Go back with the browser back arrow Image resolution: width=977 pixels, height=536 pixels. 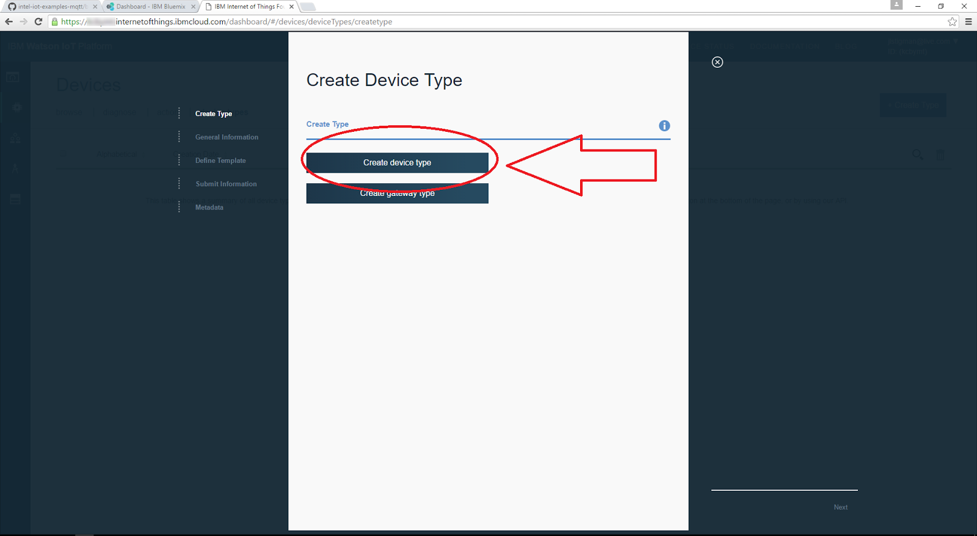(x=9, y=21)
